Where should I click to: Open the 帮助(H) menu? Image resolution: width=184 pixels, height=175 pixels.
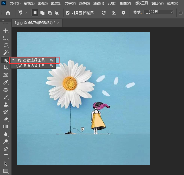(173, 3)
